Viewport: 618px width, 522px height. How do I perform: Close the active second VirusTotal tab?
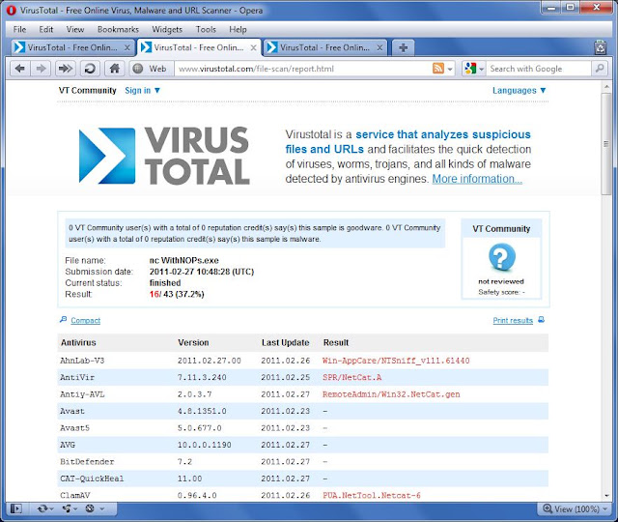pyautogui.click(x=253, y=47)
